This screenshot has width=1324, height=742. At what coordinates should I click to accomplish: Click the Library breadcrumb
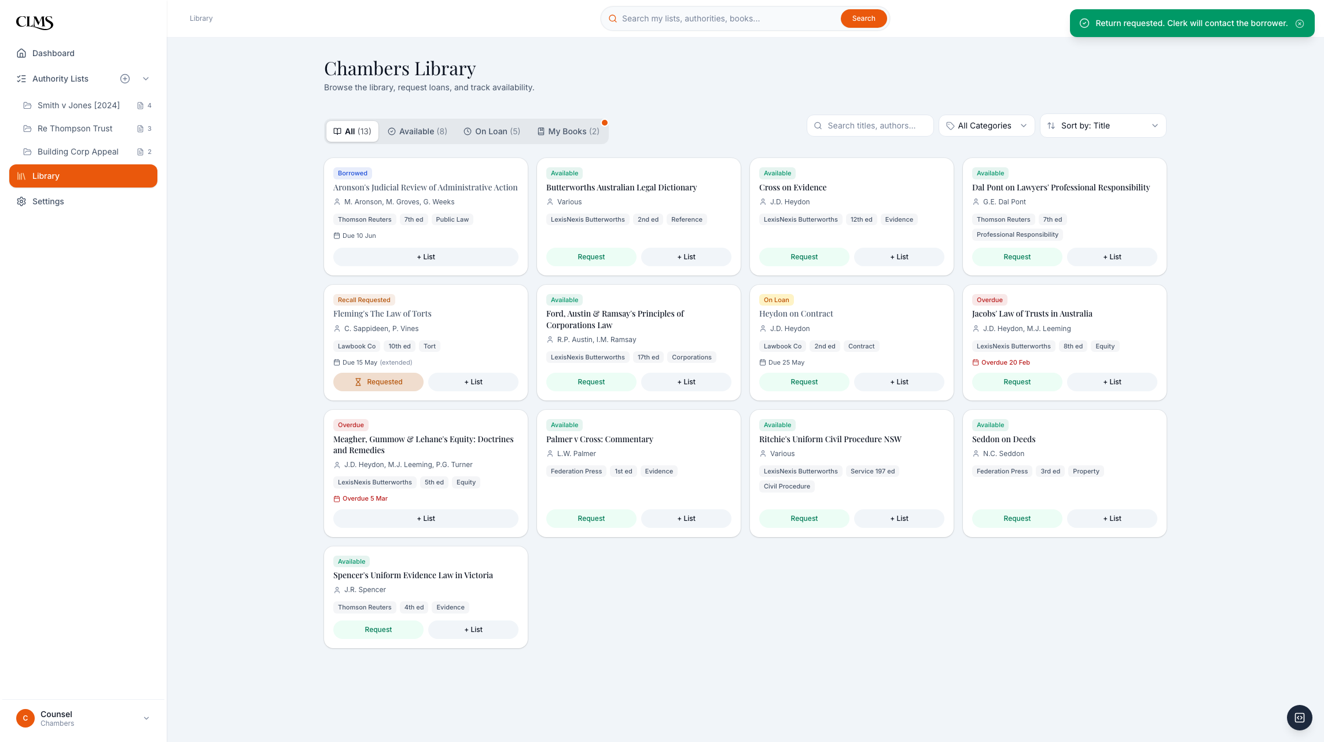(201, 19)
